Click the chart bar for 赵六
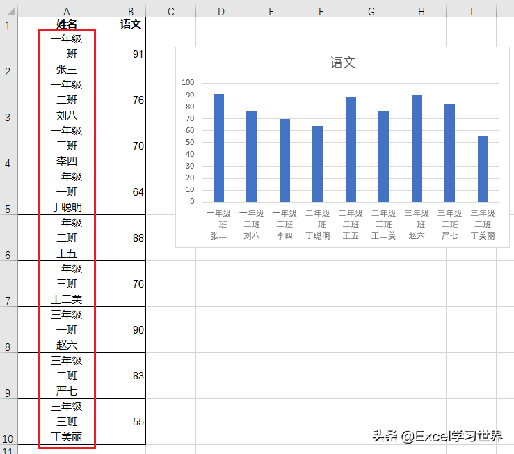The image size is (514, 454). 417,149
